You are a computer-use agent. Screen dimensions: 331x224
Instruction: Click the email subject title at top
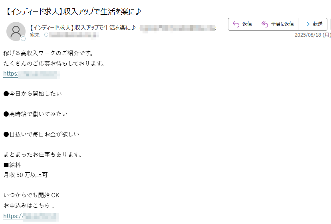(72, 12)
